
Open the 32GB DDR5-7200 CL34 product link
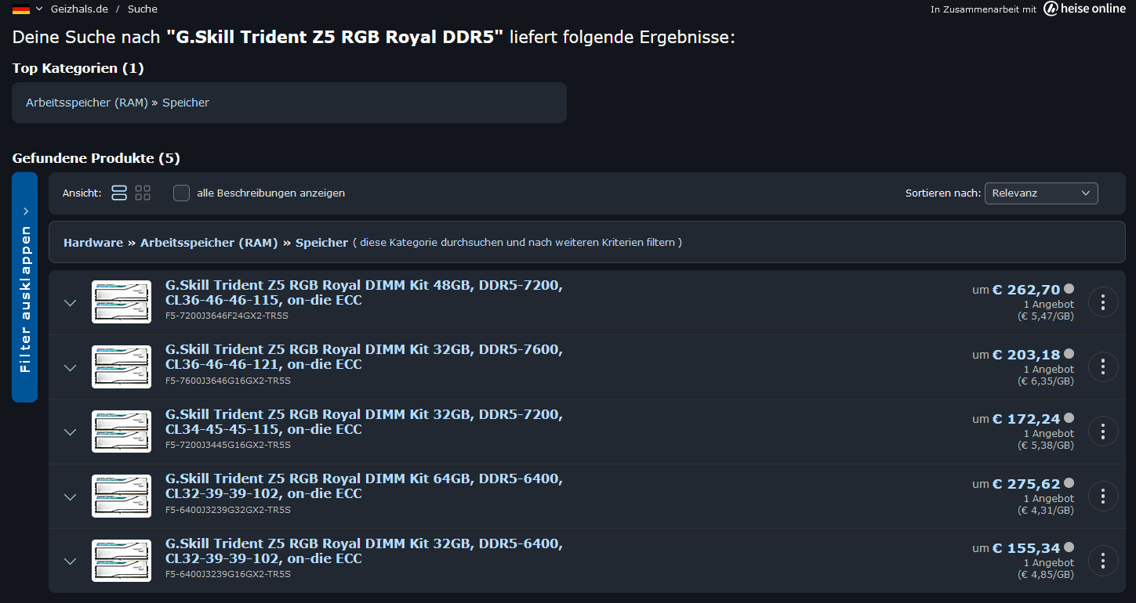(x=364, y=421)
